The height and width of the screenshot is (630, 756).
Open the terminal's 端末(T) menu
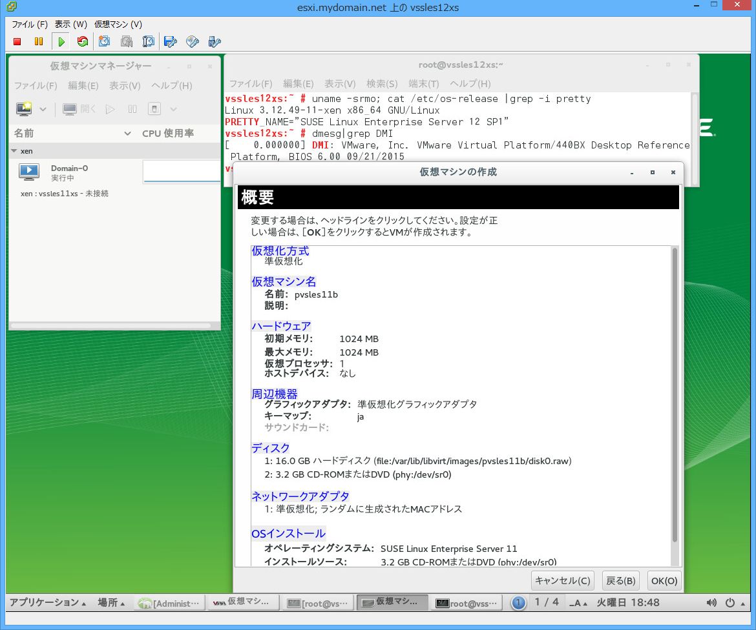tap(423, 84)
